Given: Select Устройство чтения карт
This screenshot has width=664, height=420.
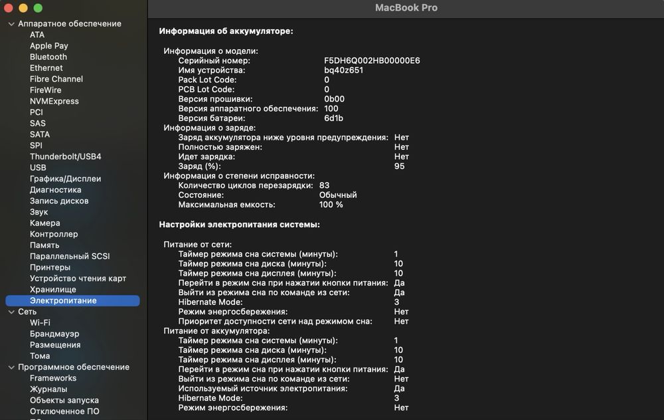Looking at the screenshot, I should coord(78,278).
